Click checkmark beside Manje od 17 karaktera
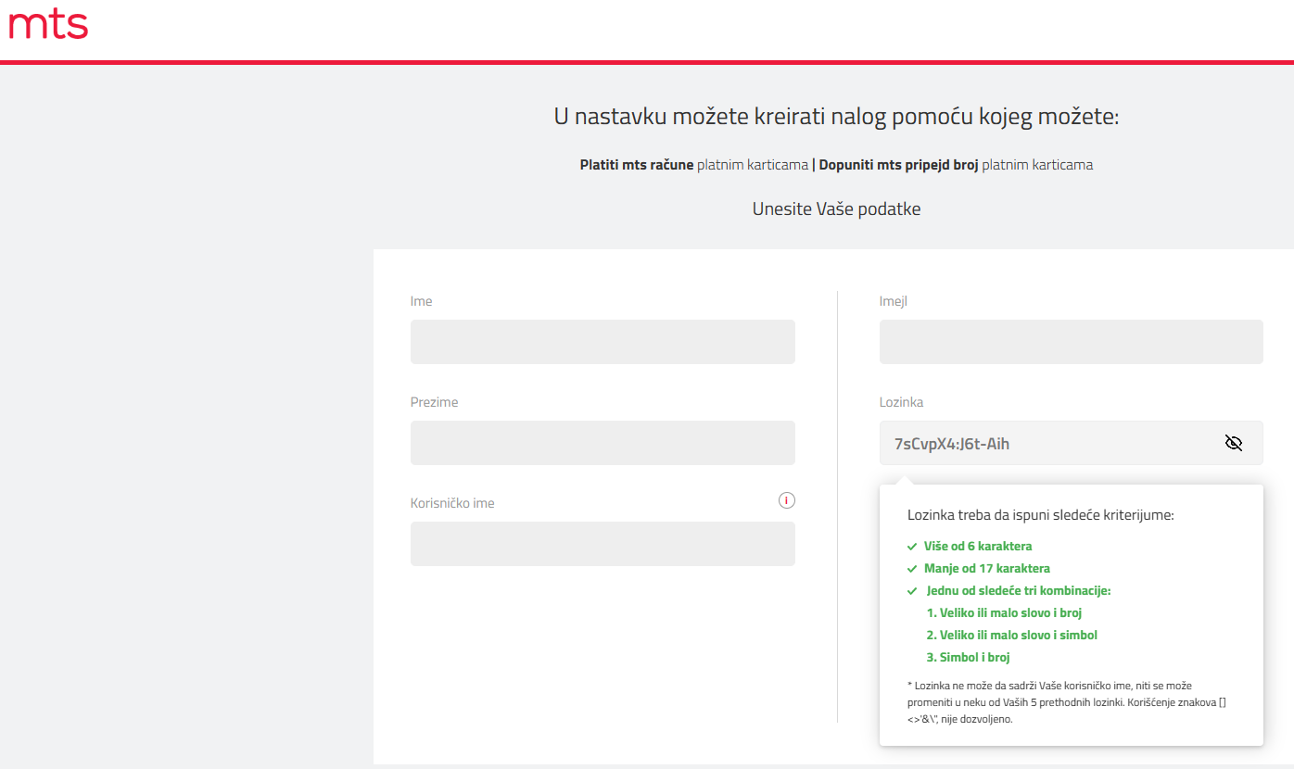The width and height of the screenshot is (1294, 769). coord(912,569)
